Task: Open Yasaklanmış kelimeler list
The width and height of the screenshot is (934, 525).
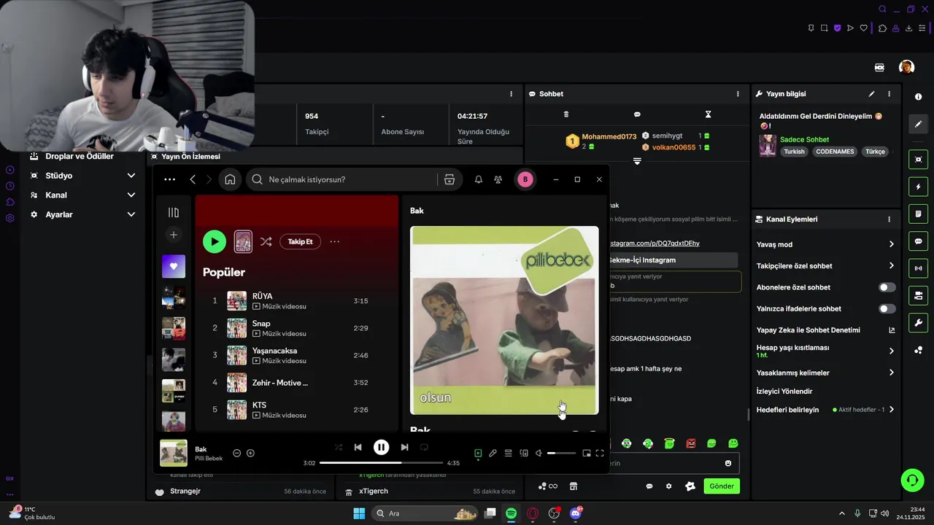Action: (825, 373)
